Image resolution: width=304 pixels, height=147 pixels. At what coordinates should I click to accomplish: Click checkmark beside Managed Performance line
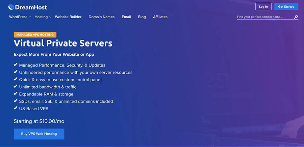pyautogui.click(x=16, y=65)
